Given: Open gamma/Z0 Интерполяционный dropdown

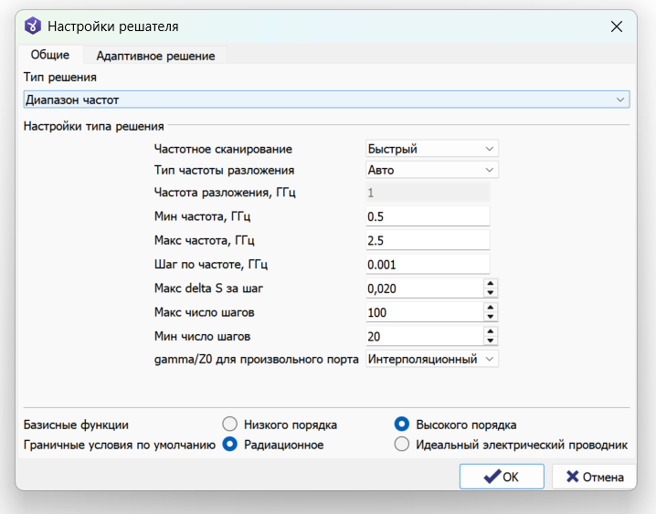Looking at the screenshot, I should 432,359.
